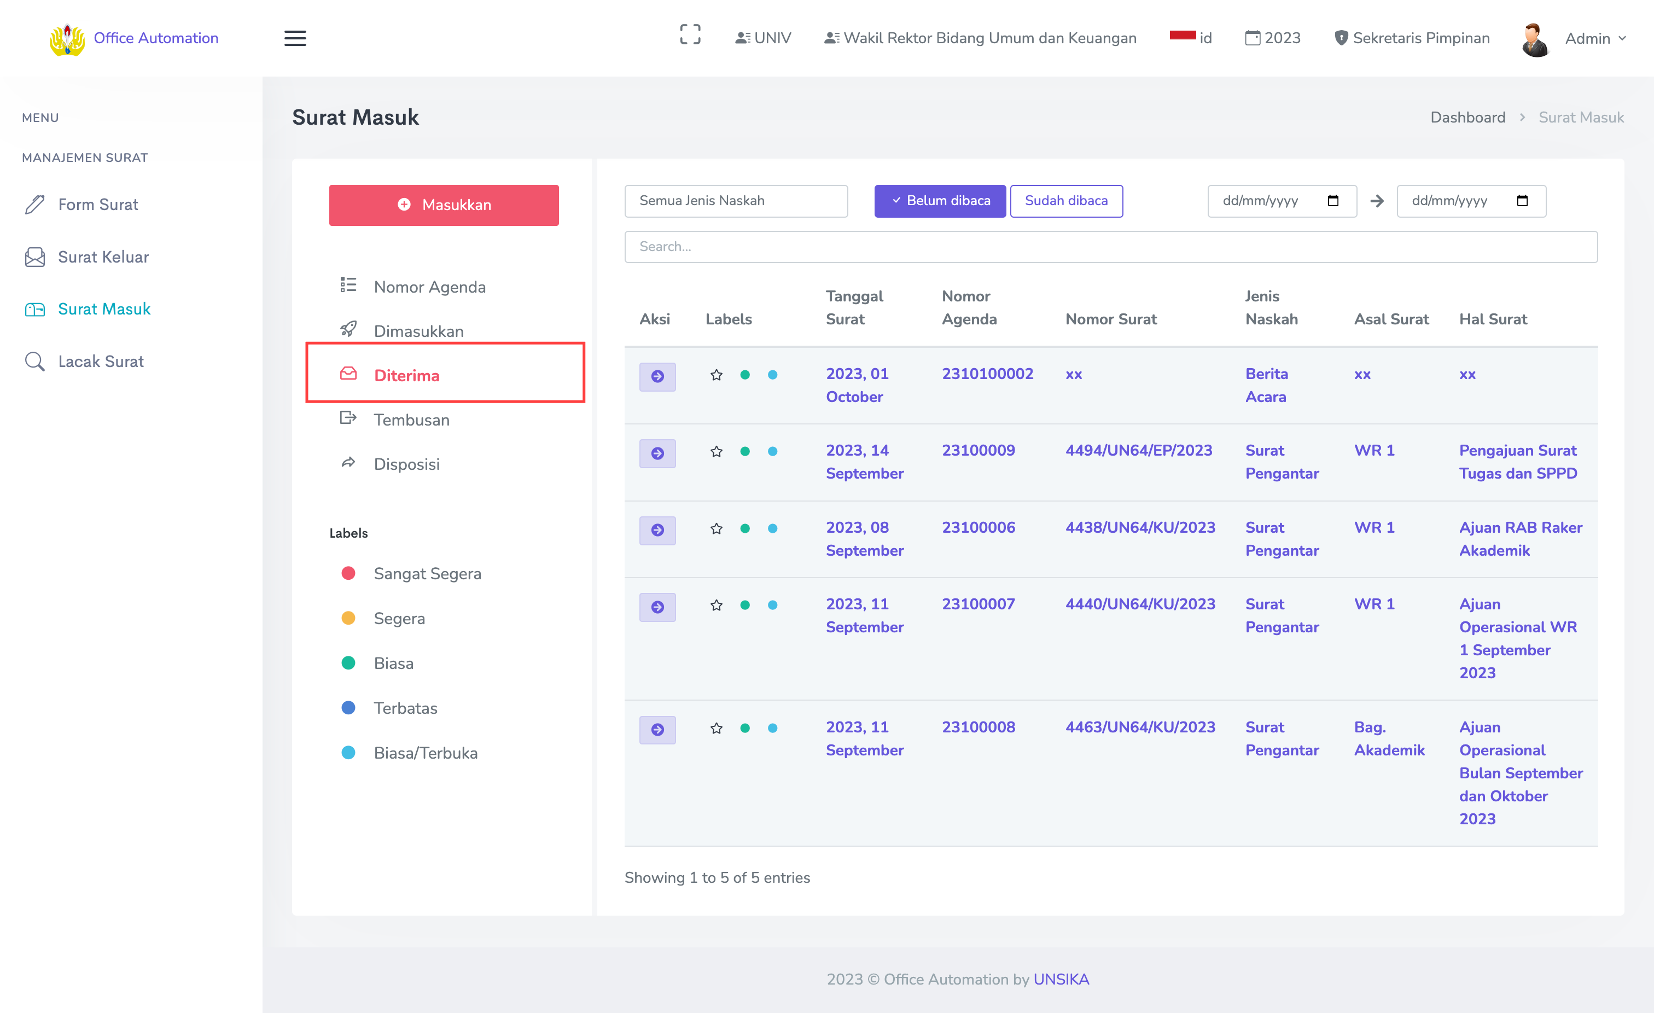Open action arrow for agenda 23100009

657,453
